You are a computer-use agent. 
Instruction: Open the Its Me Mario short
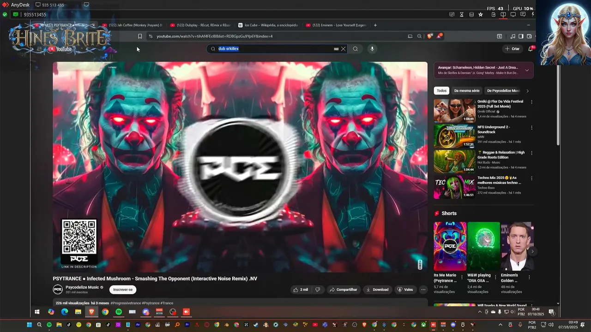(450, 246)
